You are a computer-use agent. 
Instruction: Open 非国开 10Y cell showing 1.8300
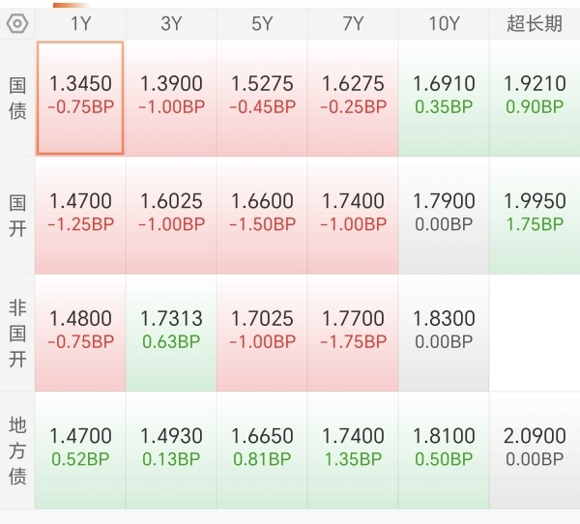coord(444,333)
